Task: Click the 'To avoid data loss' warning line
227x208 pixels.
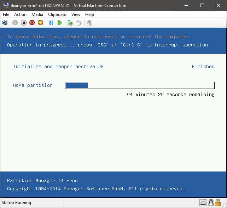Action: click(x=99, y=37)
